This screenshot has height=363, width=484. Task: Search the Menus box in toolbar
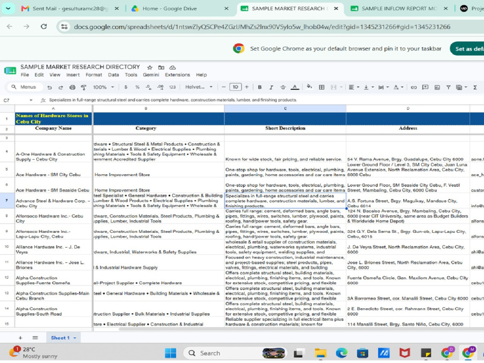[24, 87]
